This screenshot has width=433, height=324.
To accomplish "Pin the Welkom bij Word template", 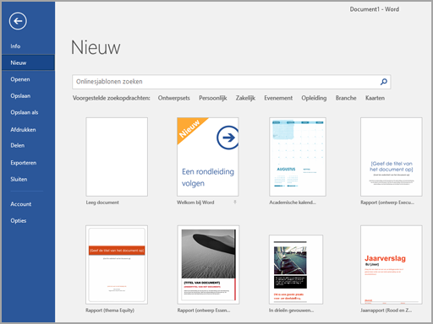I will tap(235, 202).
